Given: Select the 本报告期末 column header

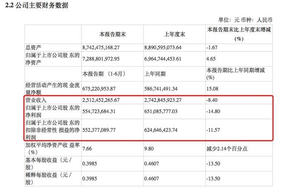Looking at the screenshot, I should (x=113, y=34).
